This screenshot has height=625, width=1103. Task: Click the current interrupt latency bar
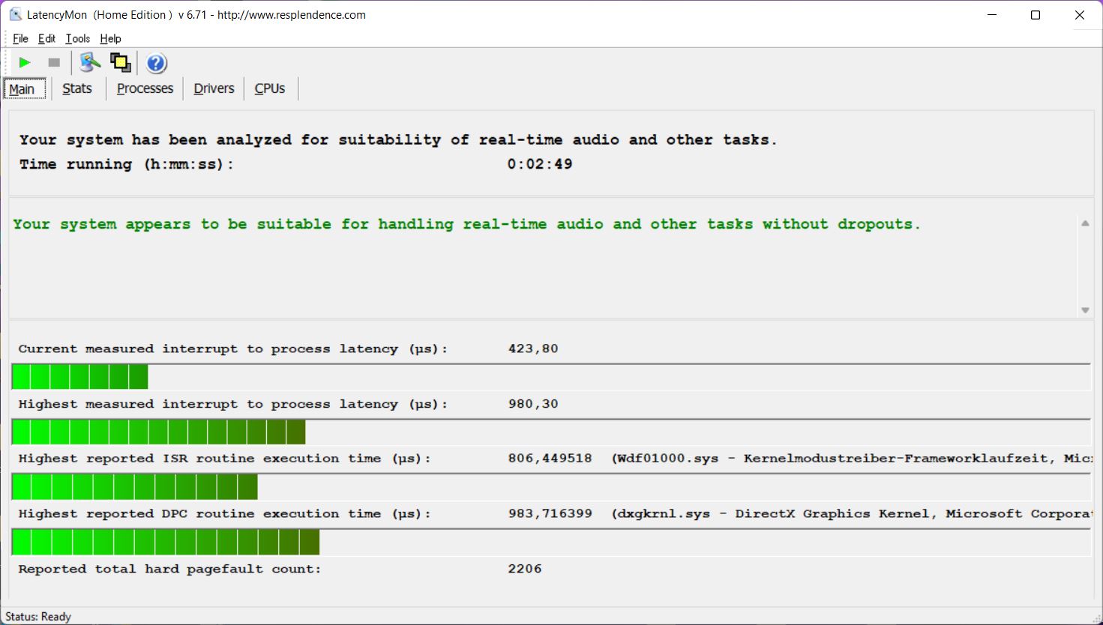pyautogui.click(x=551, y=377)
